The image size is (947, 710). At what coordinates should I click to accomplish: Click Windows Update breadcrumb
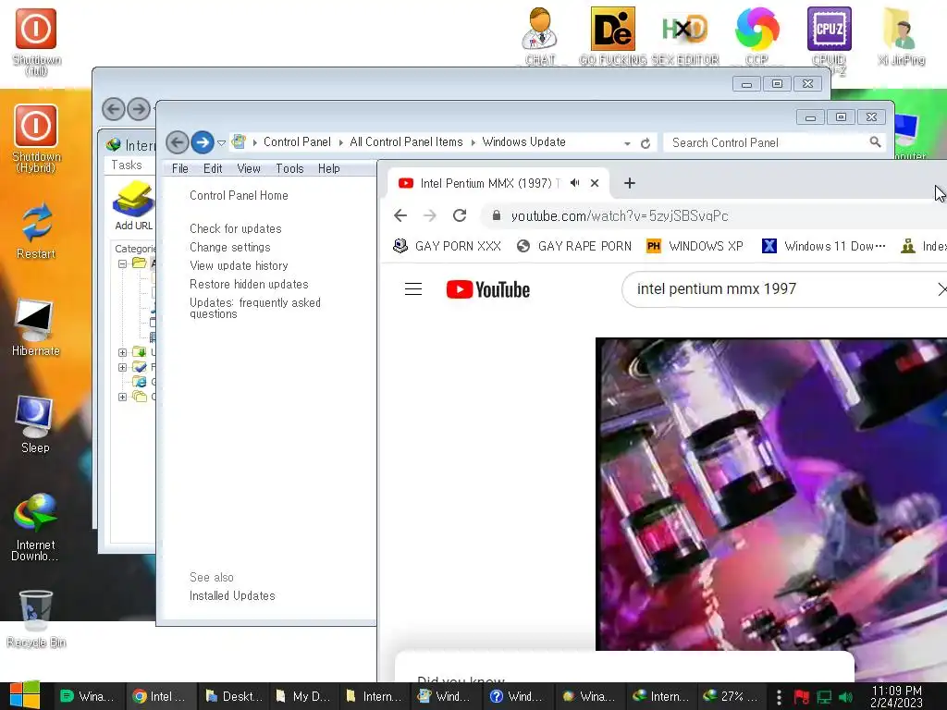pyautogui.click(x=523, y=141)
